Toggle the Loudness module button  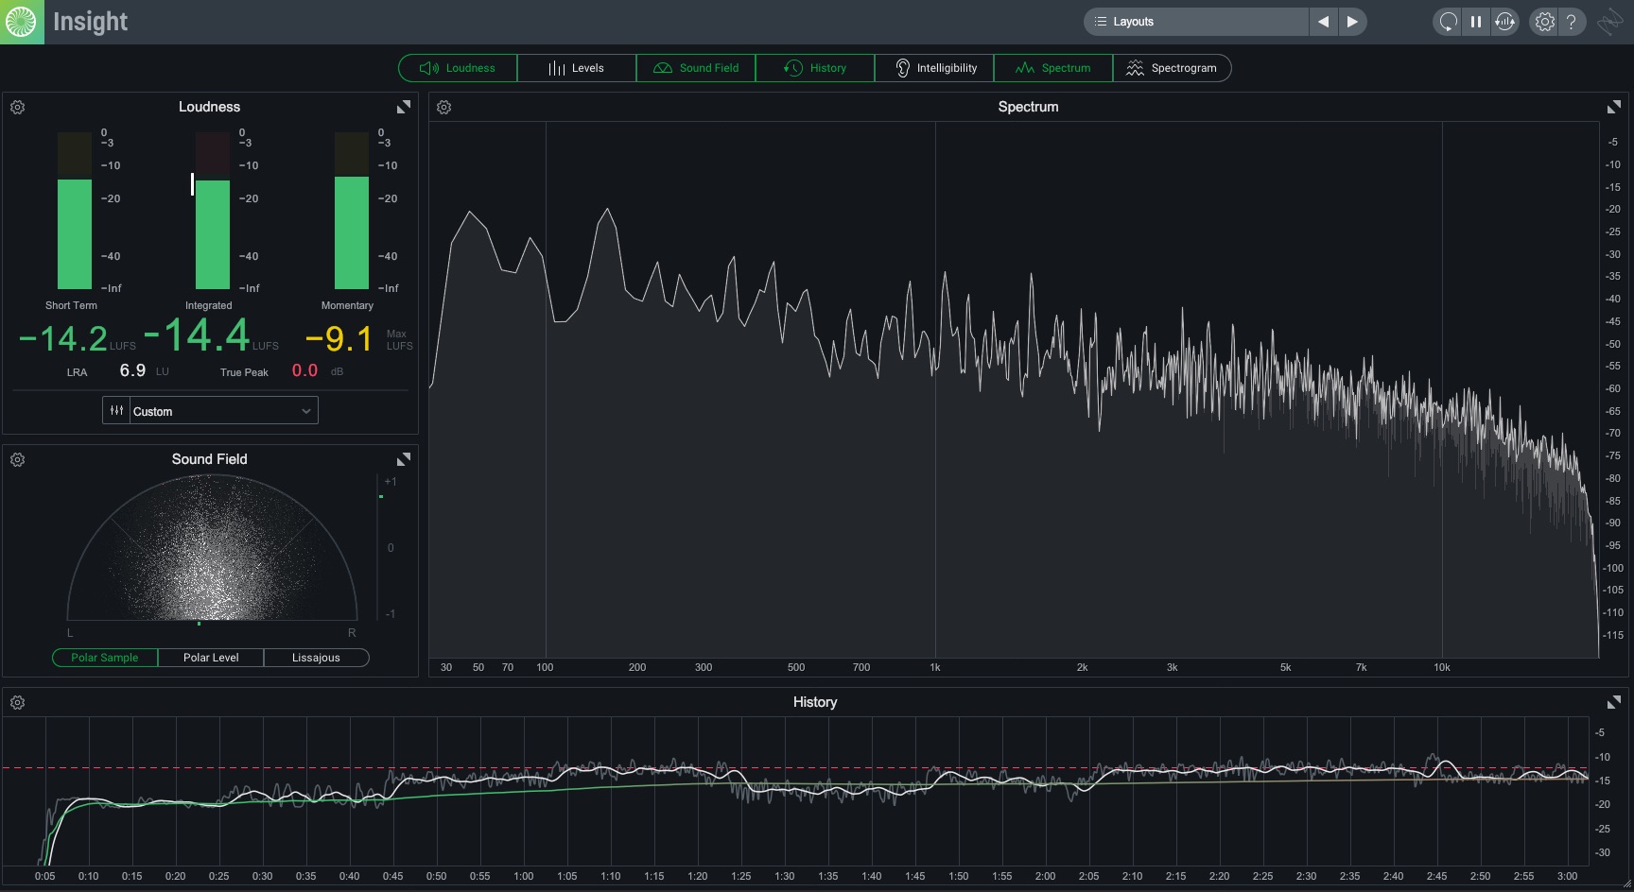458,68
